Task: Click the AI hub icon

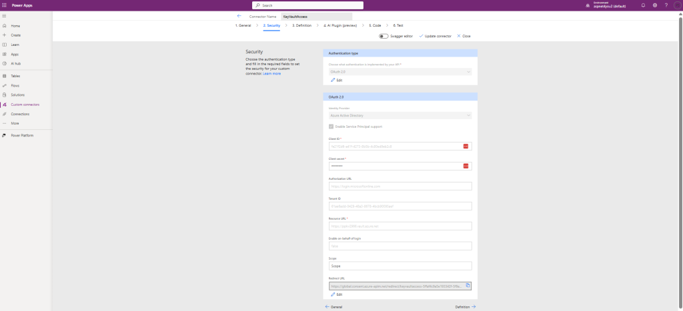Action: click(5, 63)
